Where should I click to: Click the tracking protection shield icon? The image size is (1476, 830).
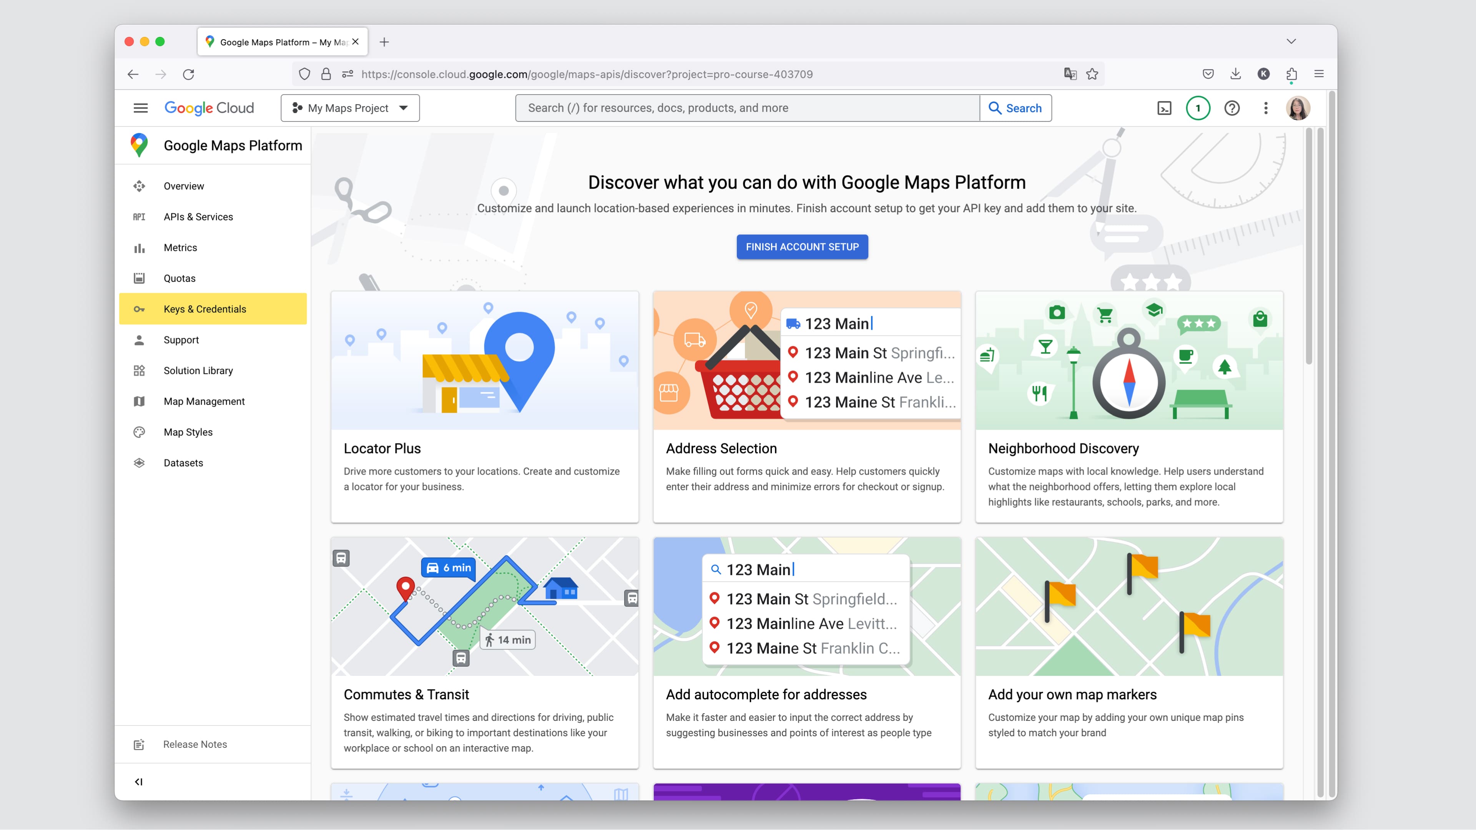(x=304, y=74)
